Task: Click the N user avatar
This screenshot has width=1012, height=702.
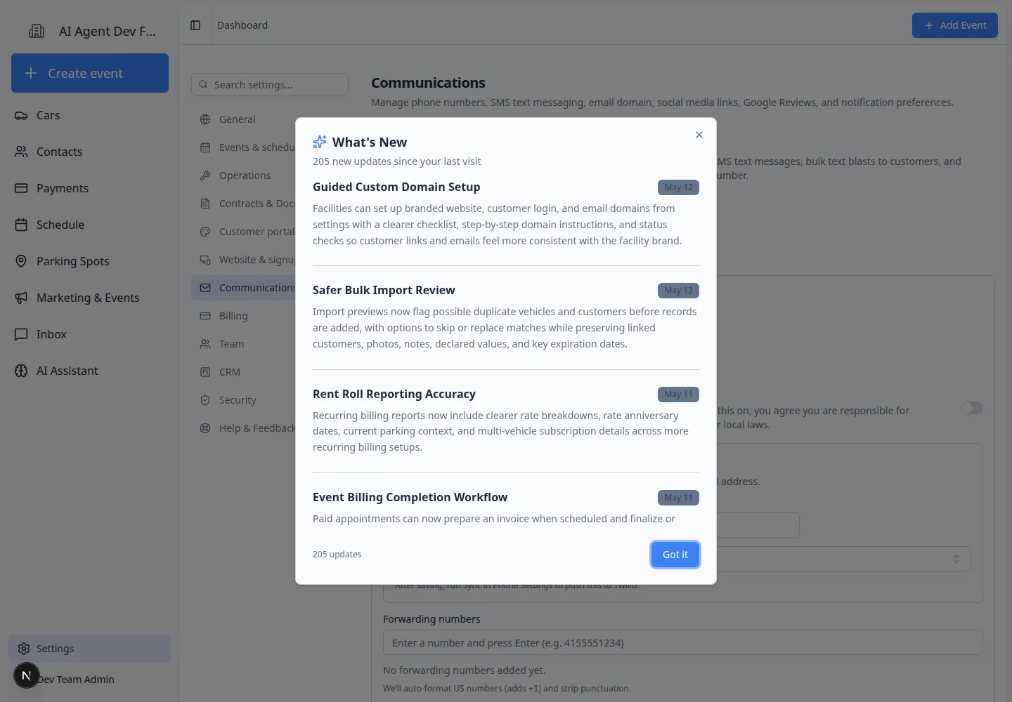Action: (x=27, y=676)
